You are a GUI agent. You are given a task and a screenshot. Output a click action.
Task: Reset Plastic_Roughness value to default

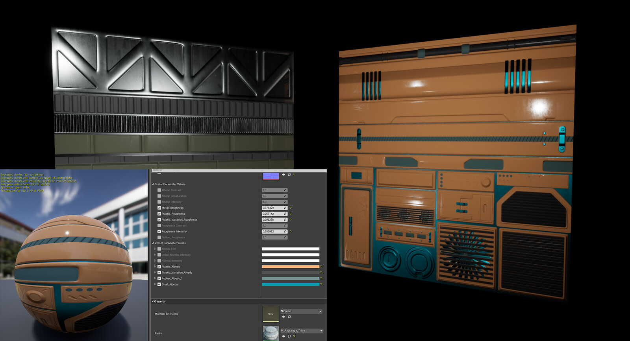point(291,214)
